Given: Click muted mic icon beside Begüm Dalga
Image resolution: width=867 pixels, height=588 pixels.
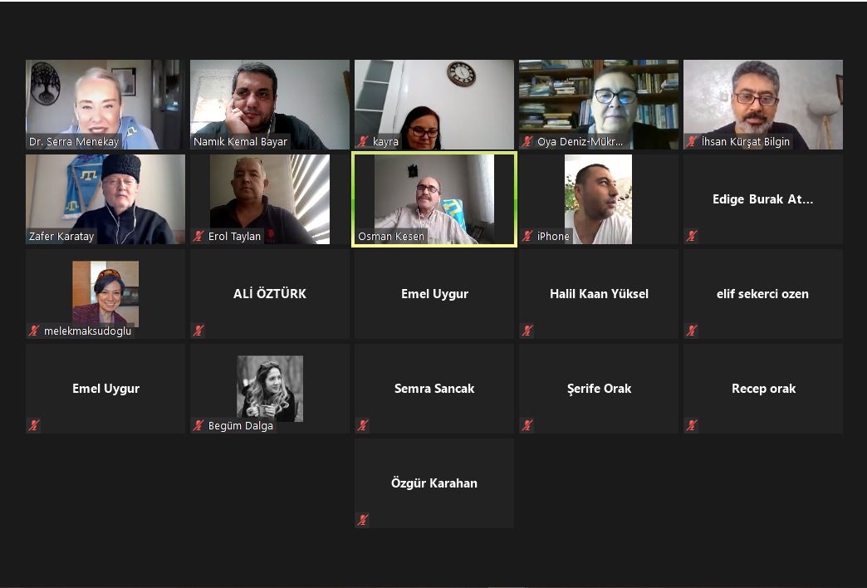Looking at the screenshot, I should [198, 425].
